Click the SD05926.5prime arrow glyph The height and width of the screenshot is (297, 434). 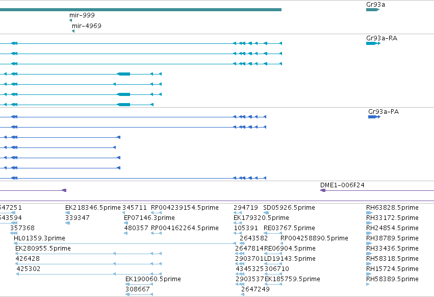(x=266, y=213)
